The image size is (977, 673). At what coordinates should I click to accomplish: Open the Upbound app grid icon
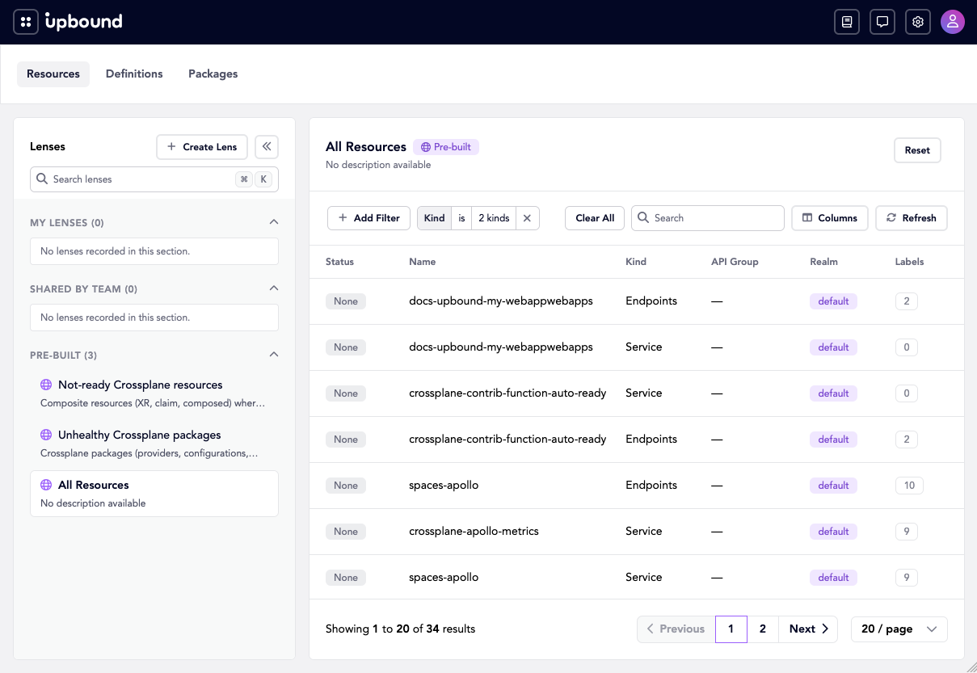click(26, 22)
